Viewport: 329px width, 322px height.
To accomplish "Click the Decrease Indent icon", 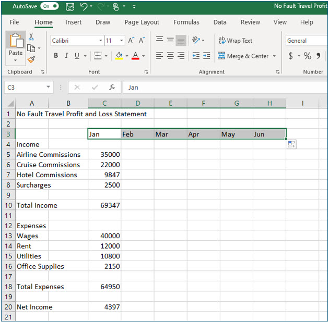I will [x=196, y=56].
